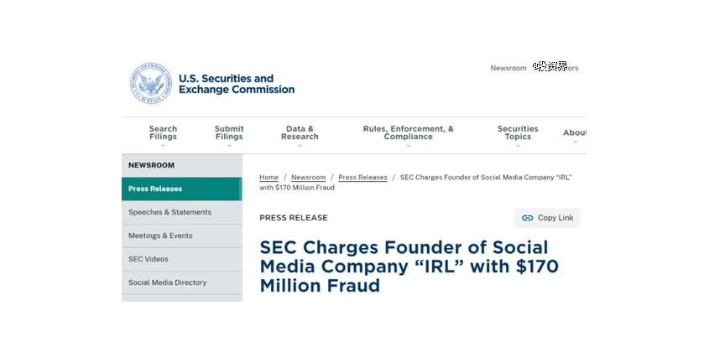709x352 pixels.
Task: Open SEC Videos in the sidebar
Action: [x=149, y=260]
